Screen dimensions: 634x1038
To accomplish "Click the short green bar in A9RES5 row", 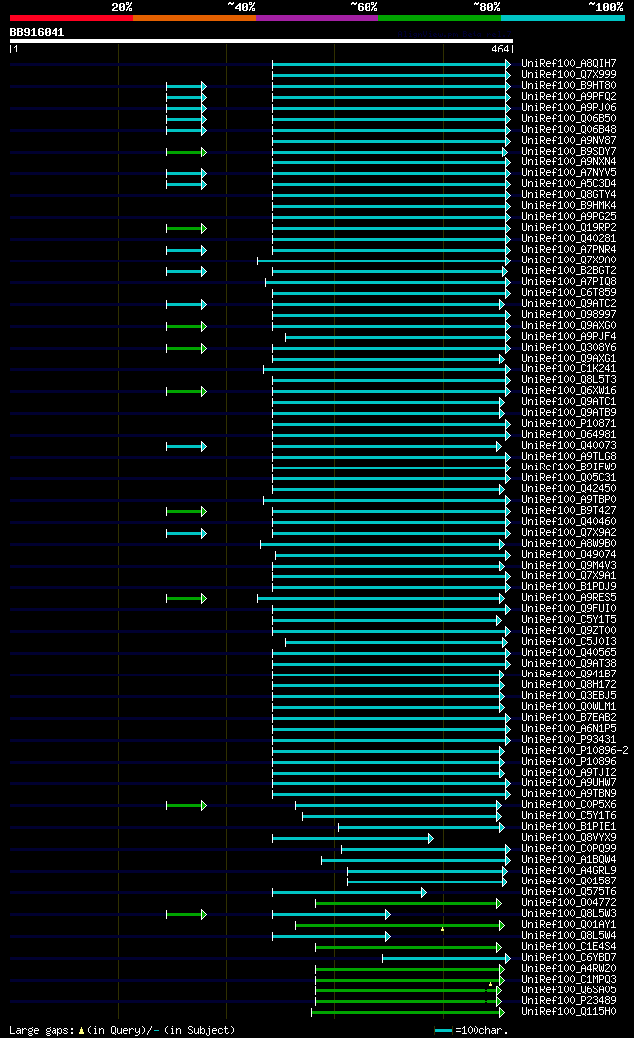I will point(186,598).
